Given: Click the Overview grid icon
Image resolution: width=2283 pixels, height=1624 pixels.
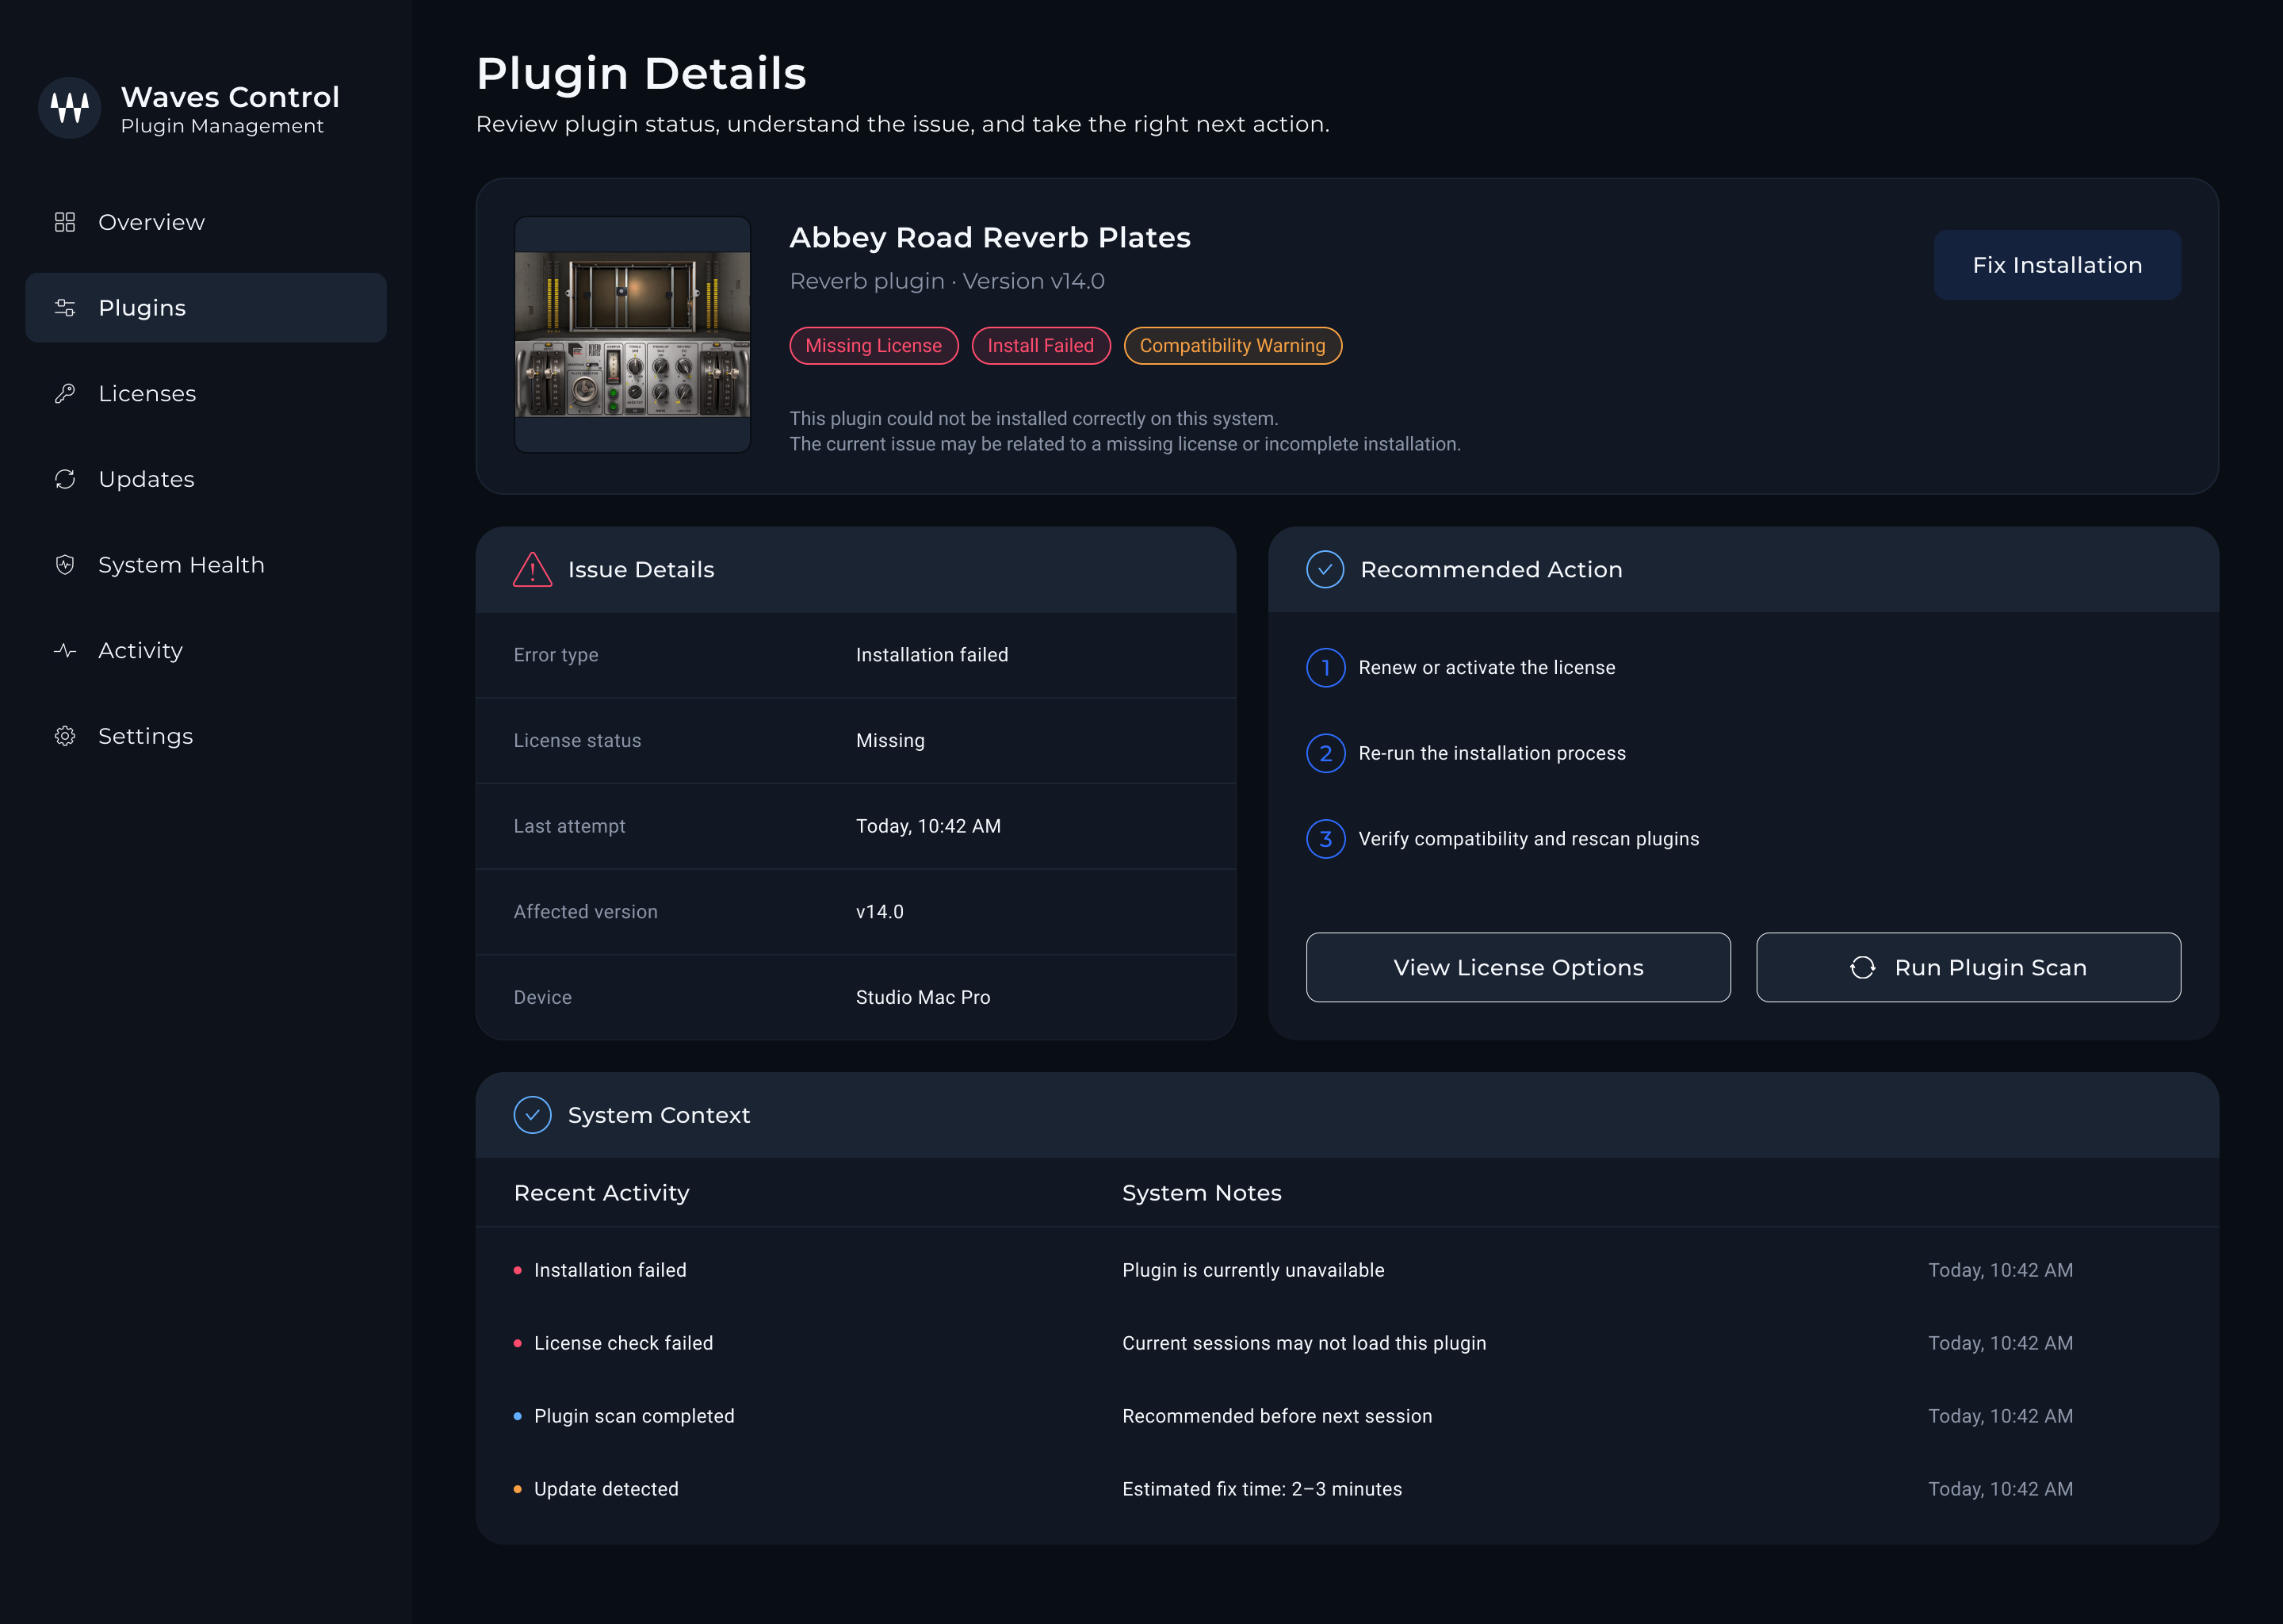Looking at the screenshot, I should pos(65,222).
